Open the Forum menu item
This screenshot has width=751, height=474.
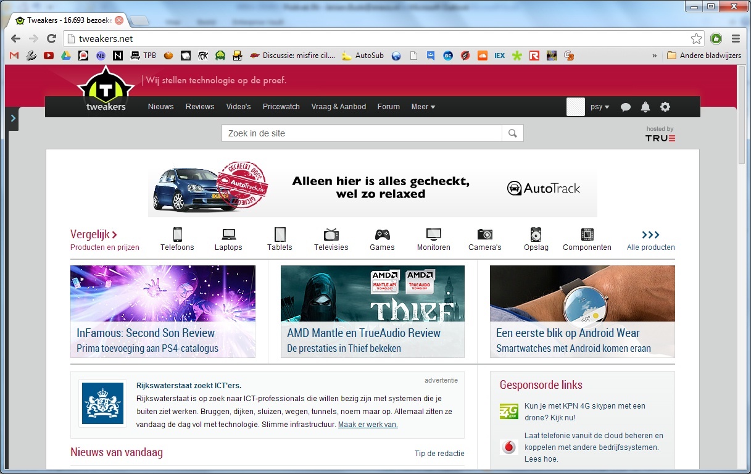coord(389,107)
